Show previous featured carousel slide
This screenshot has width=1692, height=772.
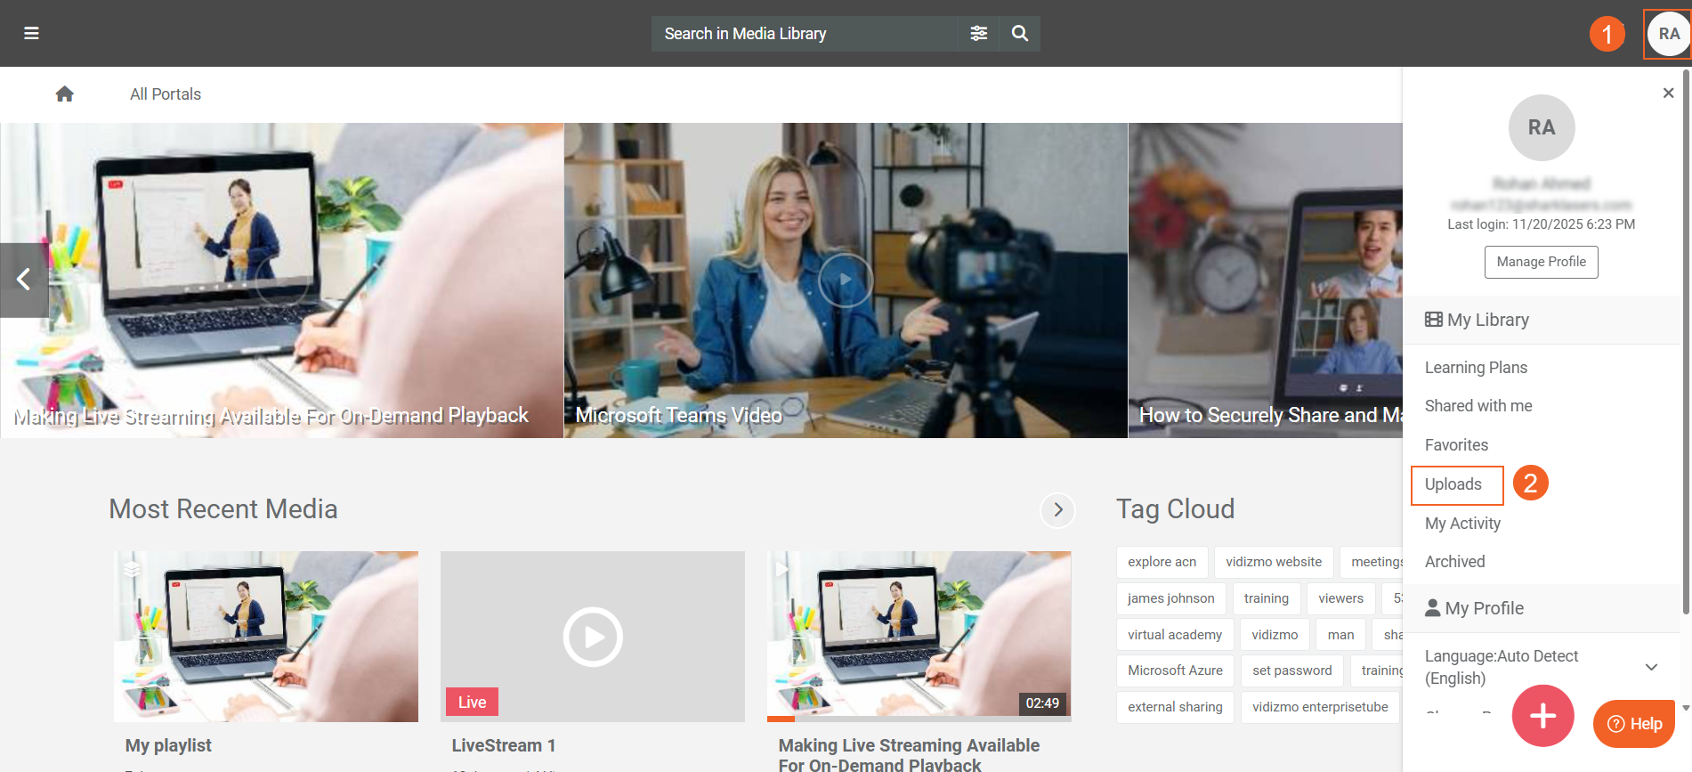(24, 280)
